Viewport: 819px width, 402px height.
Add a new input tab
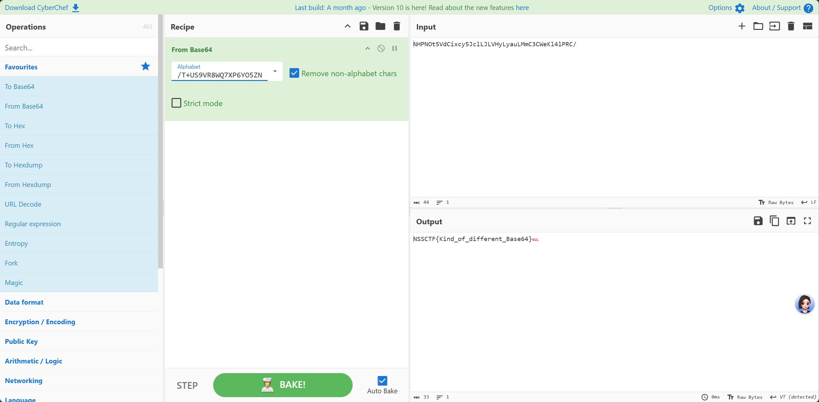coord(742,26)
